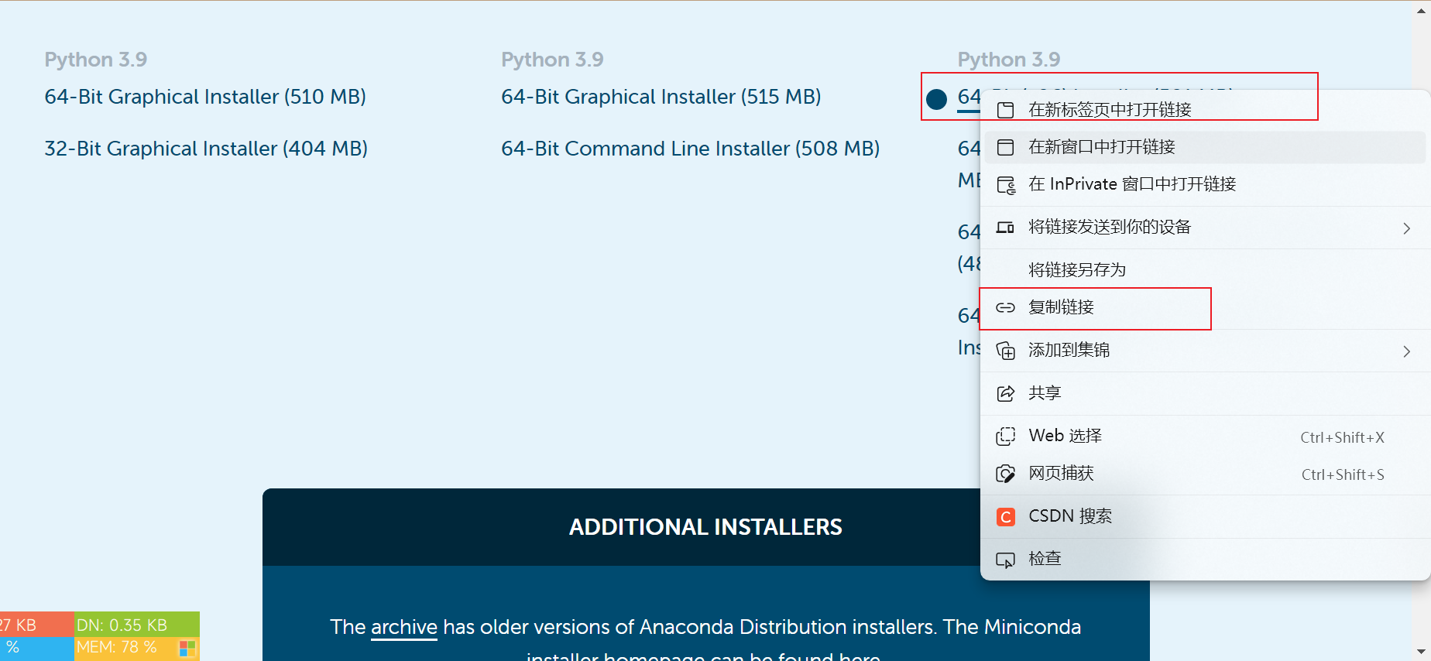The height and width of the screenshot is (661, 1431).
Task: Expand the add to collections submenu arrow
Action: [x=1406, y=351]
